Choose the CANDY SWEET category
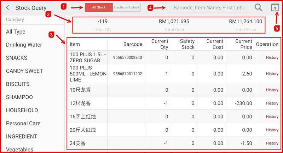The height and width of the screenshot is (153, 283). tap(24, 71)
